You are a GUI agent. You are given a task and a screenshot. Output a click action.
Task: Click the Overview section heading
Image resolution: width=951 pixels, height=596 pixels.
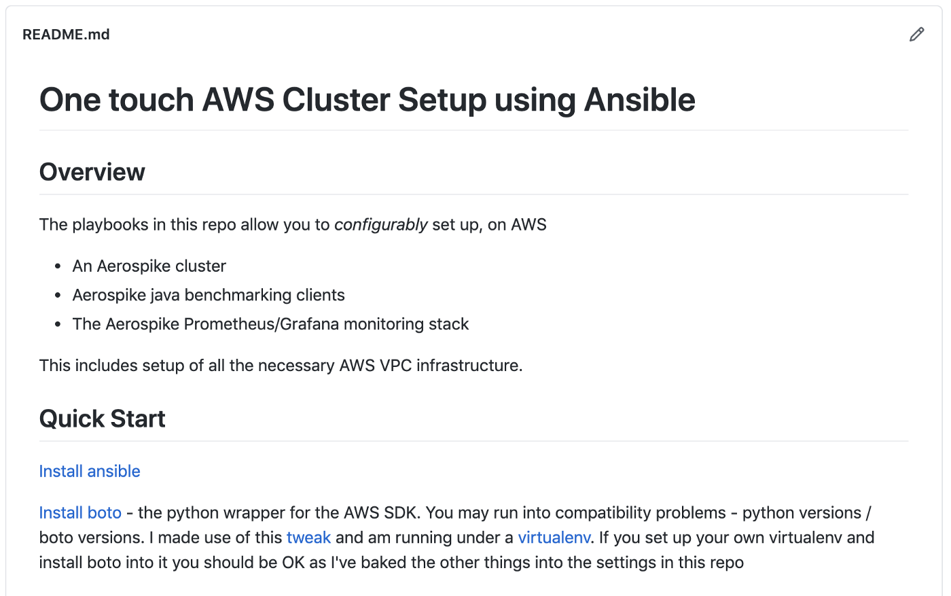[92, 171]
